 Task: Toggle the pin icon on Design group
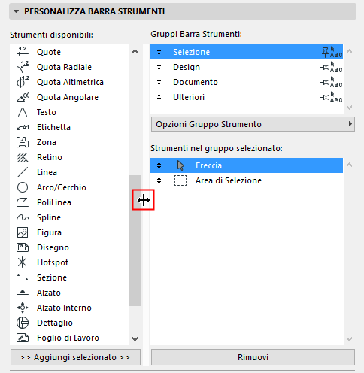[x=325, y=67]
